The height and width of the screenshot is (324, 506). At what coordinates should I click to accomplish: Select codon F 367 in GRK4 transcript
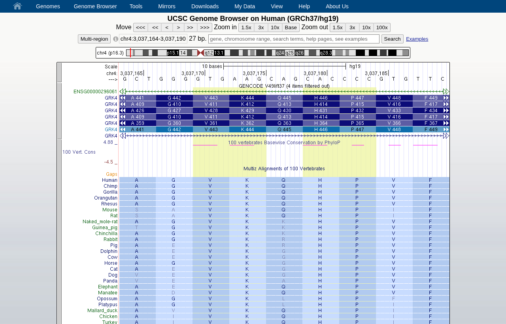[x=430, y=123]
